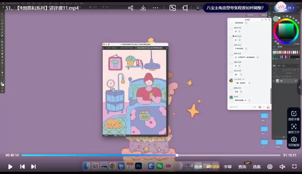Click the video progress bar handle
Viewport: 302px width, 174px height.
coord(177,155)
